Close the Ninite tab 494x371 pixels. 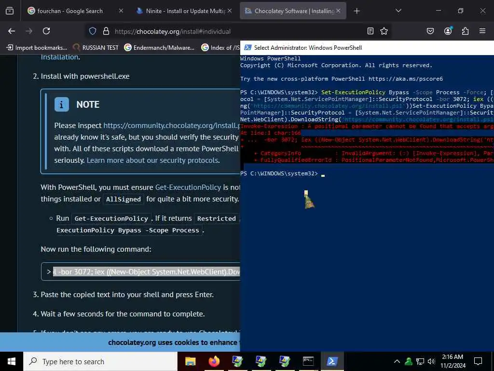(230, 11)
